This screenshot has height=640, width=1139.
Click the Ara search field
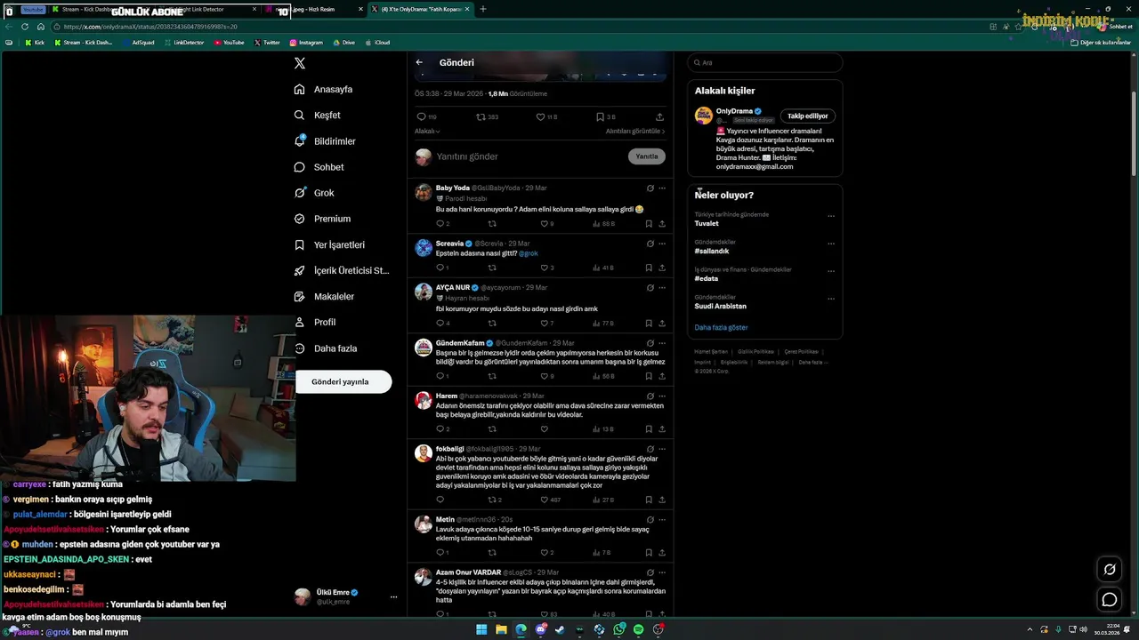pos(764,63)
